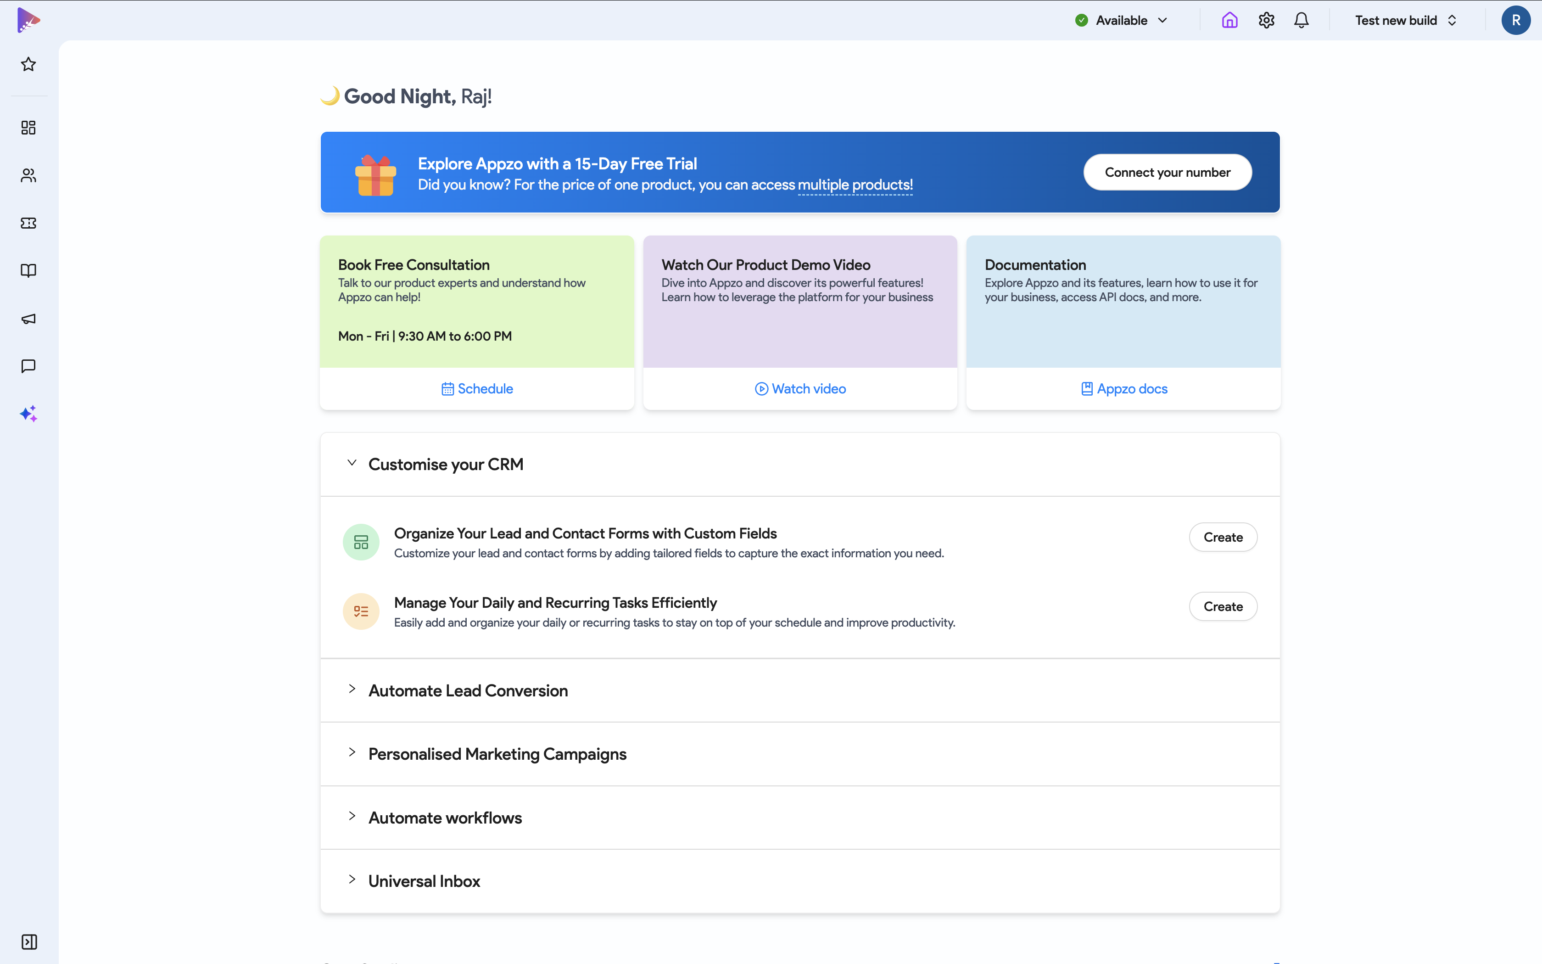This screenshot has width=1542, height=964.
Task: Go to the home icon in the top bar
Action: 1230,20
